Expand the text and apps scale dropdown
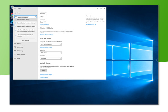The height and width of the screenshot is (112, 168). [x=51, y=44]
